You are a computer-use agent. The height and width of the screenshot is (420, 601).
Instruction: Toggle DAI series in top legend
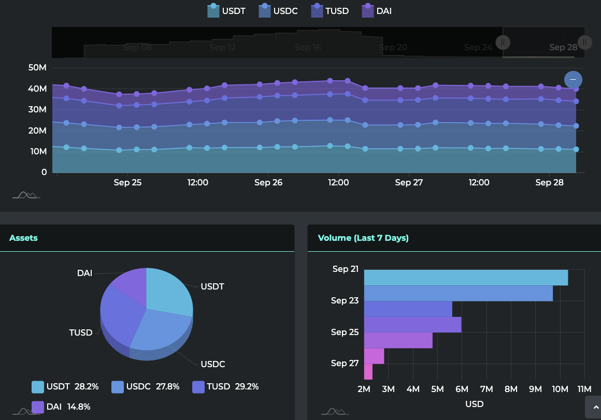point(376,11)
